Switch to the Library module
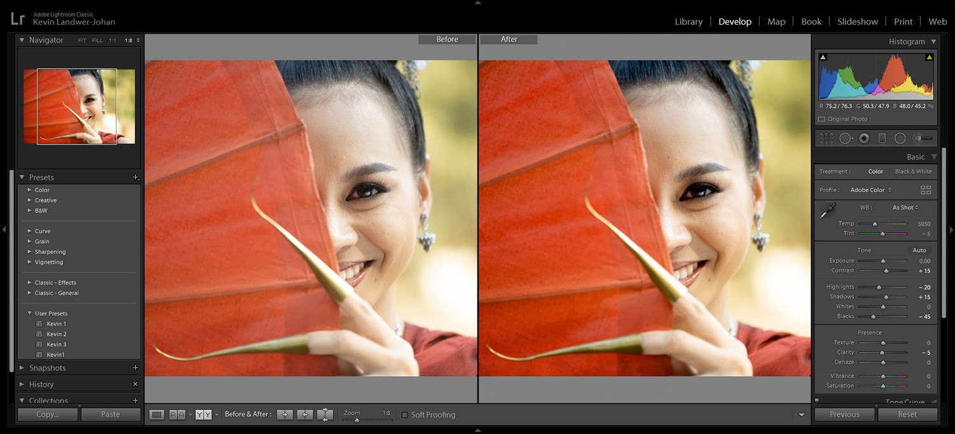 [x=688, y=21]
